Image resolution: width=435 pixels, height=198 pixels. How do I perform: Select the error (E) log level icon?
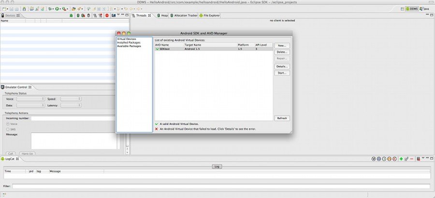point(394,159)
